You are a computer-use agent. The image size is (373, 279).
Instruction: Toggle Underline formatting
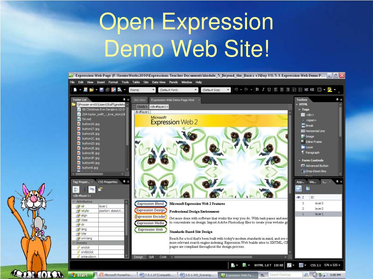point(269,90)
